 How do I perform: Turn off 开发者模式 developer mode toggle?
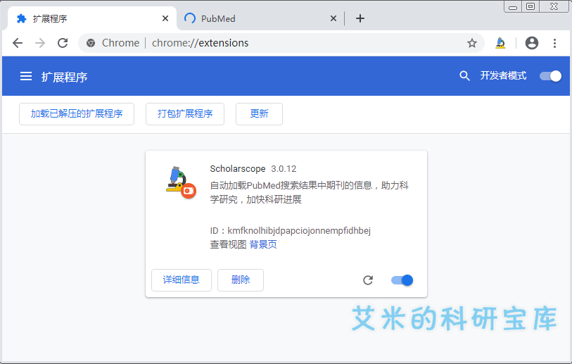click(550, 76)
